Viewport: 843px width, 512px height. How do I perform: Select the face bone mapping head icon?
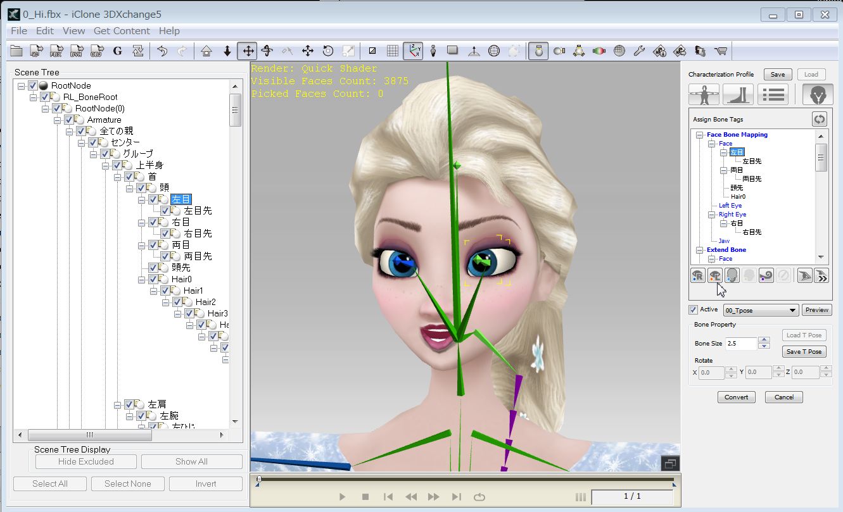point(817,94)
